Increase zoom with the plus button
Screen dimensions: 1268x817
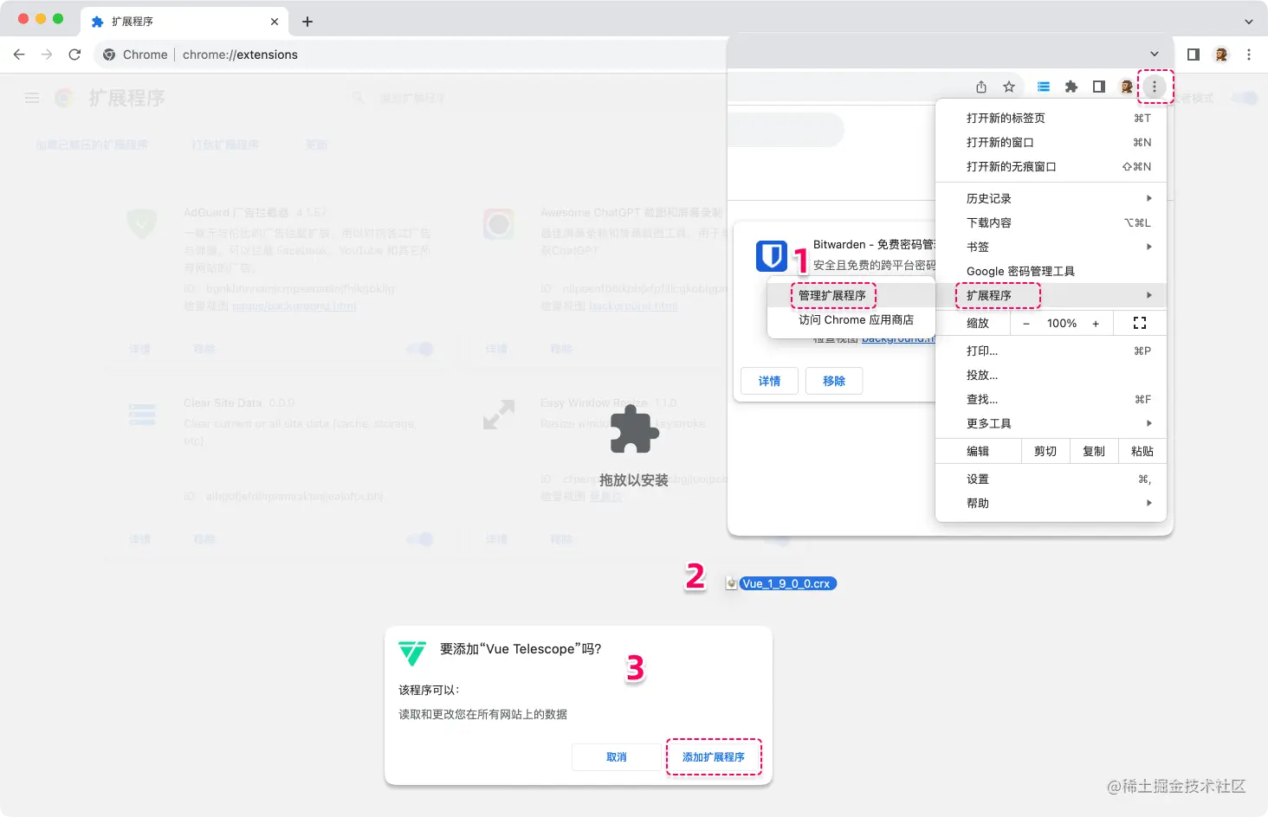[x=1096, y=324]
